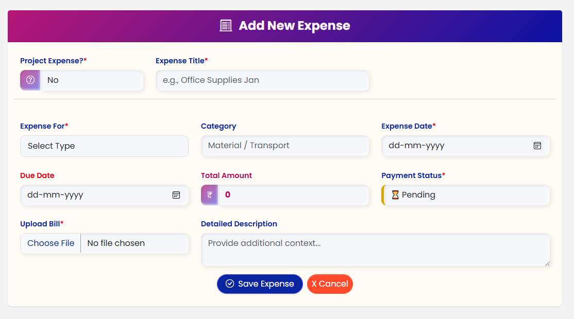Click the Total Amount value field
The width and height of the screenshot is (574, 319).
[x=294, y=195]
